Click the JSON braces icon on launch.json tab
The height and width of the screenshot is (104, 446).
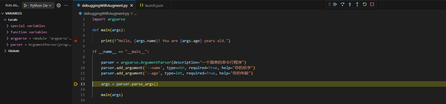click(x=142, y=5)
